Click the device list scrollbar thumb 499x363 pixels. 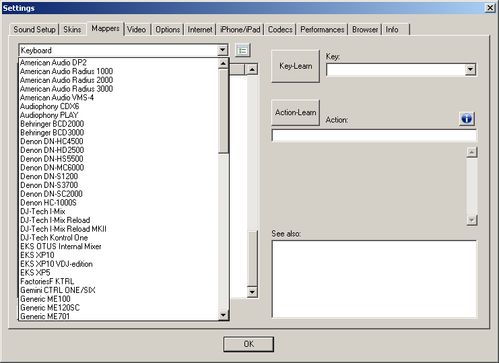click(x=223, y=110)
